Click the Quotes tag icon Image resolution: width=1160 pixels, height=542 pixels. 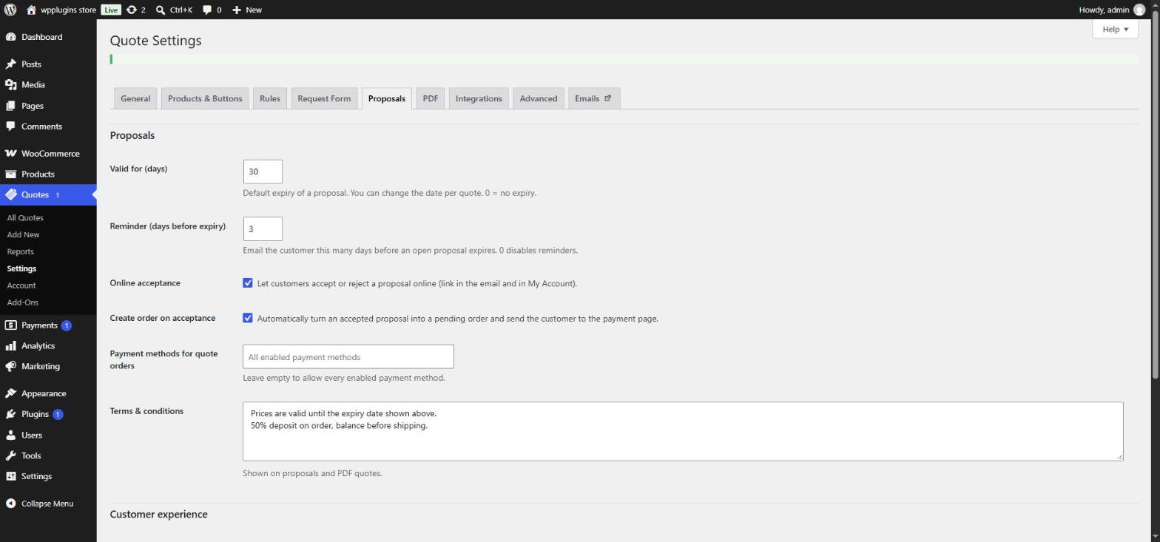point(10,194)
